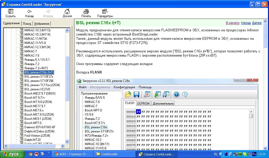
Task: Open the Параметры options toolbar menu
Action: coord(105,13)
